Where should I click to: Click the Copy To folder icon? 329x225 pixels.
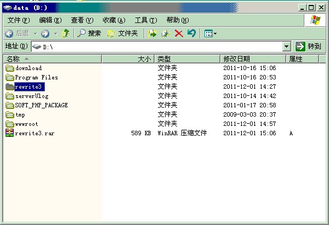[166, 33]
